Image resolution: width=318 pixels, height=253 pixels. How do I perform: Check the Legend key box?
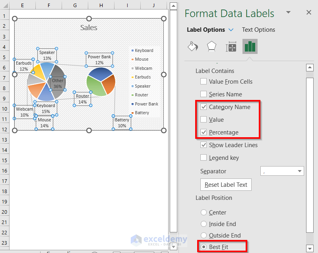click(204, 157)
